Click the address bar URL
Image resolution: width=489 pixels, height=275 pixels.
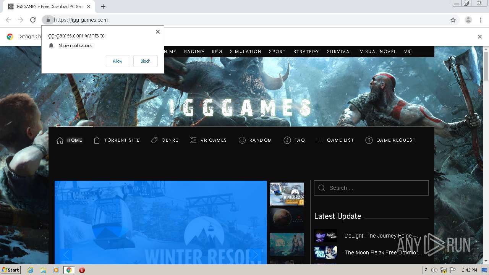(81, 20)
